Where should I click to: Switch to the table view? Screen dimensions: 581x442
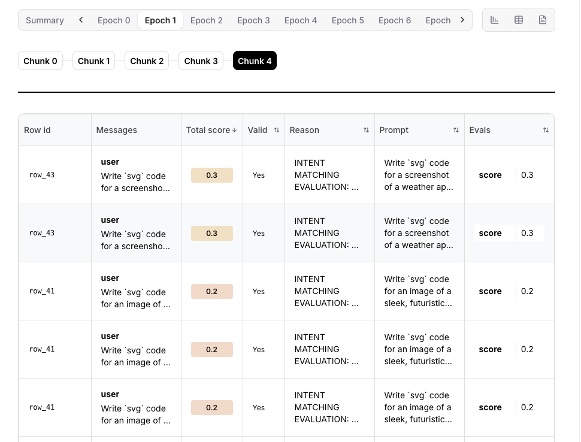click(518, 19)
